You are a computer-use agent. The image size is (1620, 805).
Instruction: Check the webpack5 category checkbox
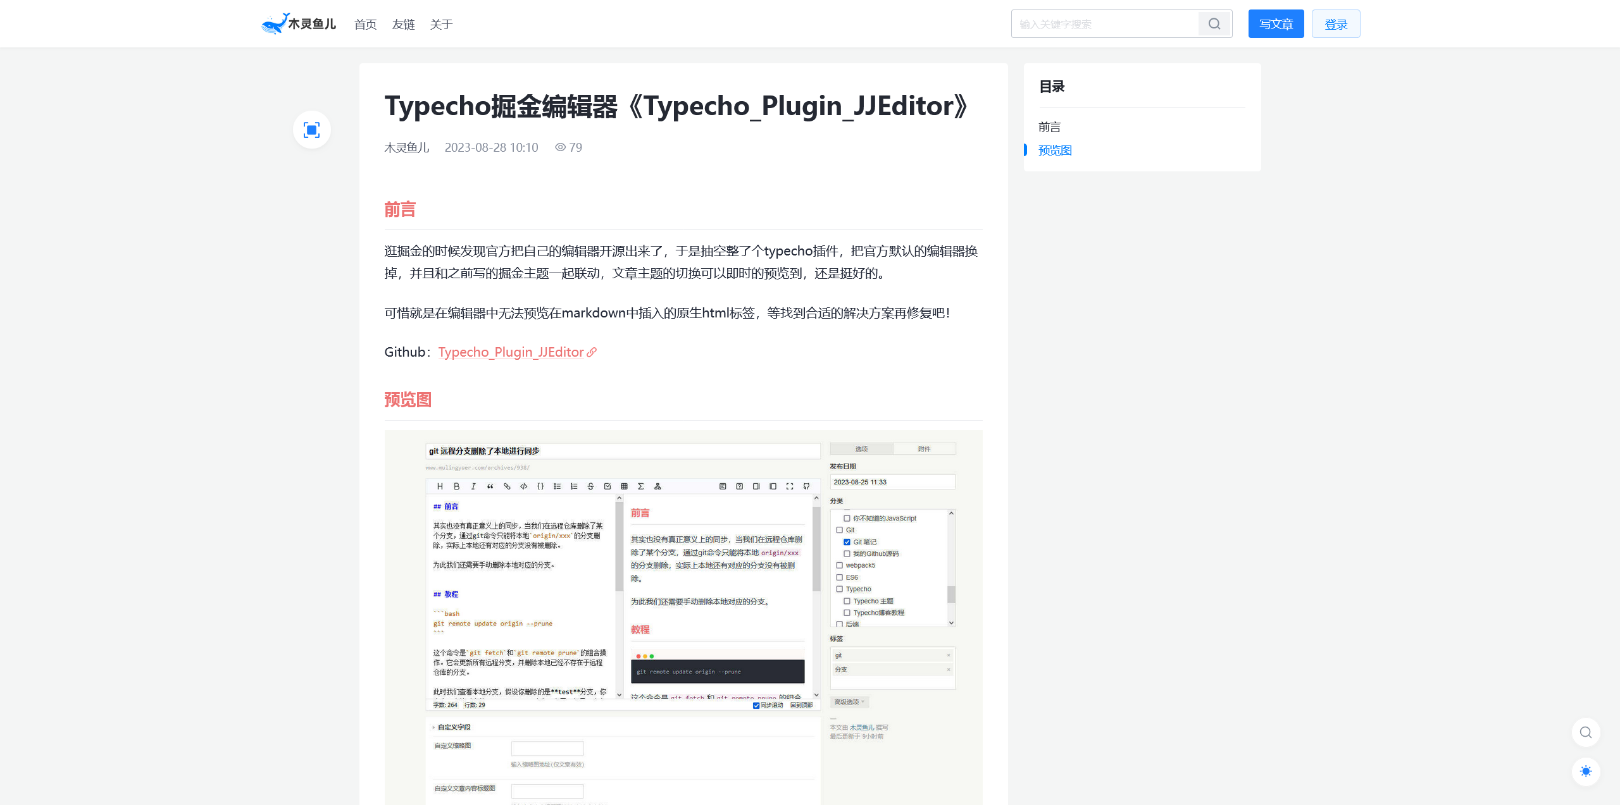840,565
